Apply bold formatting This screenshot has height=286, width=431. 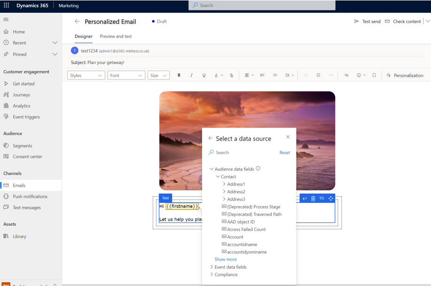179,75
